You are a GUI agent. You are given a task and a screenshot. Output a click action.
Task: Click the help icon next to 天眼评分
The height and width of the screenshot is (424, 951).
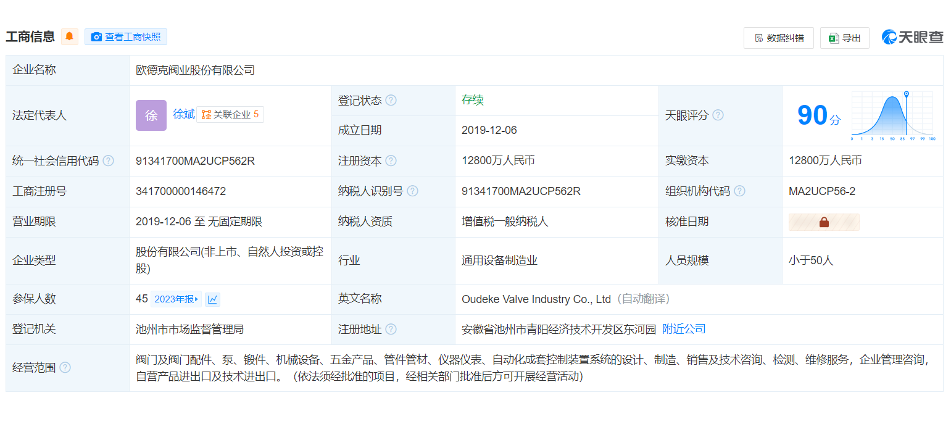point(718,115)
